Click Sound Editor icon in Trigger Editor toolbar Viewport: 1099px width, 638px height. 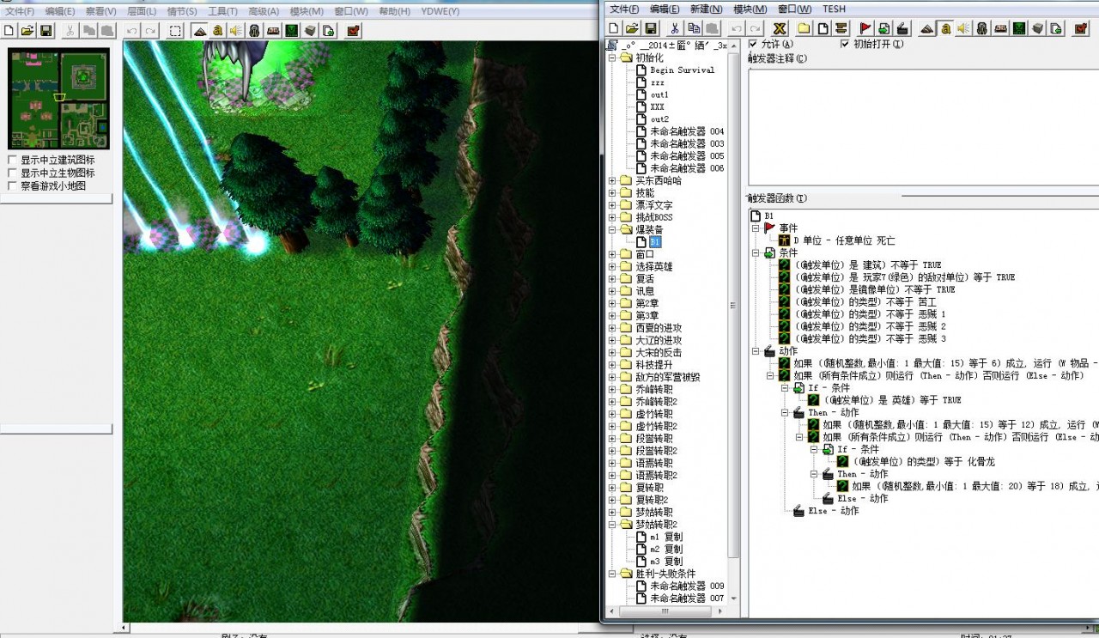click(963, 28)
